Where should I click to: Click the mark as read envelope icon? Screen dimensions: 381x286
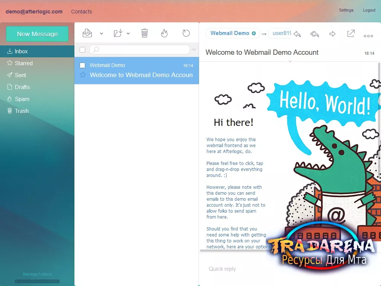87,33
